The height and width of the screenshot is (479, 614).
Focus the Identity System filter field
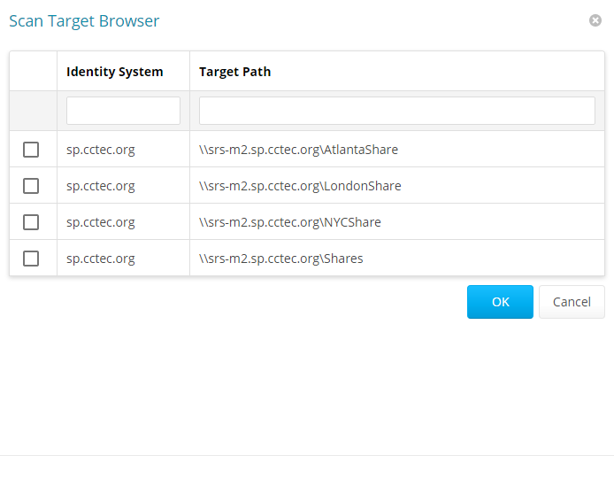coord(123,111)
